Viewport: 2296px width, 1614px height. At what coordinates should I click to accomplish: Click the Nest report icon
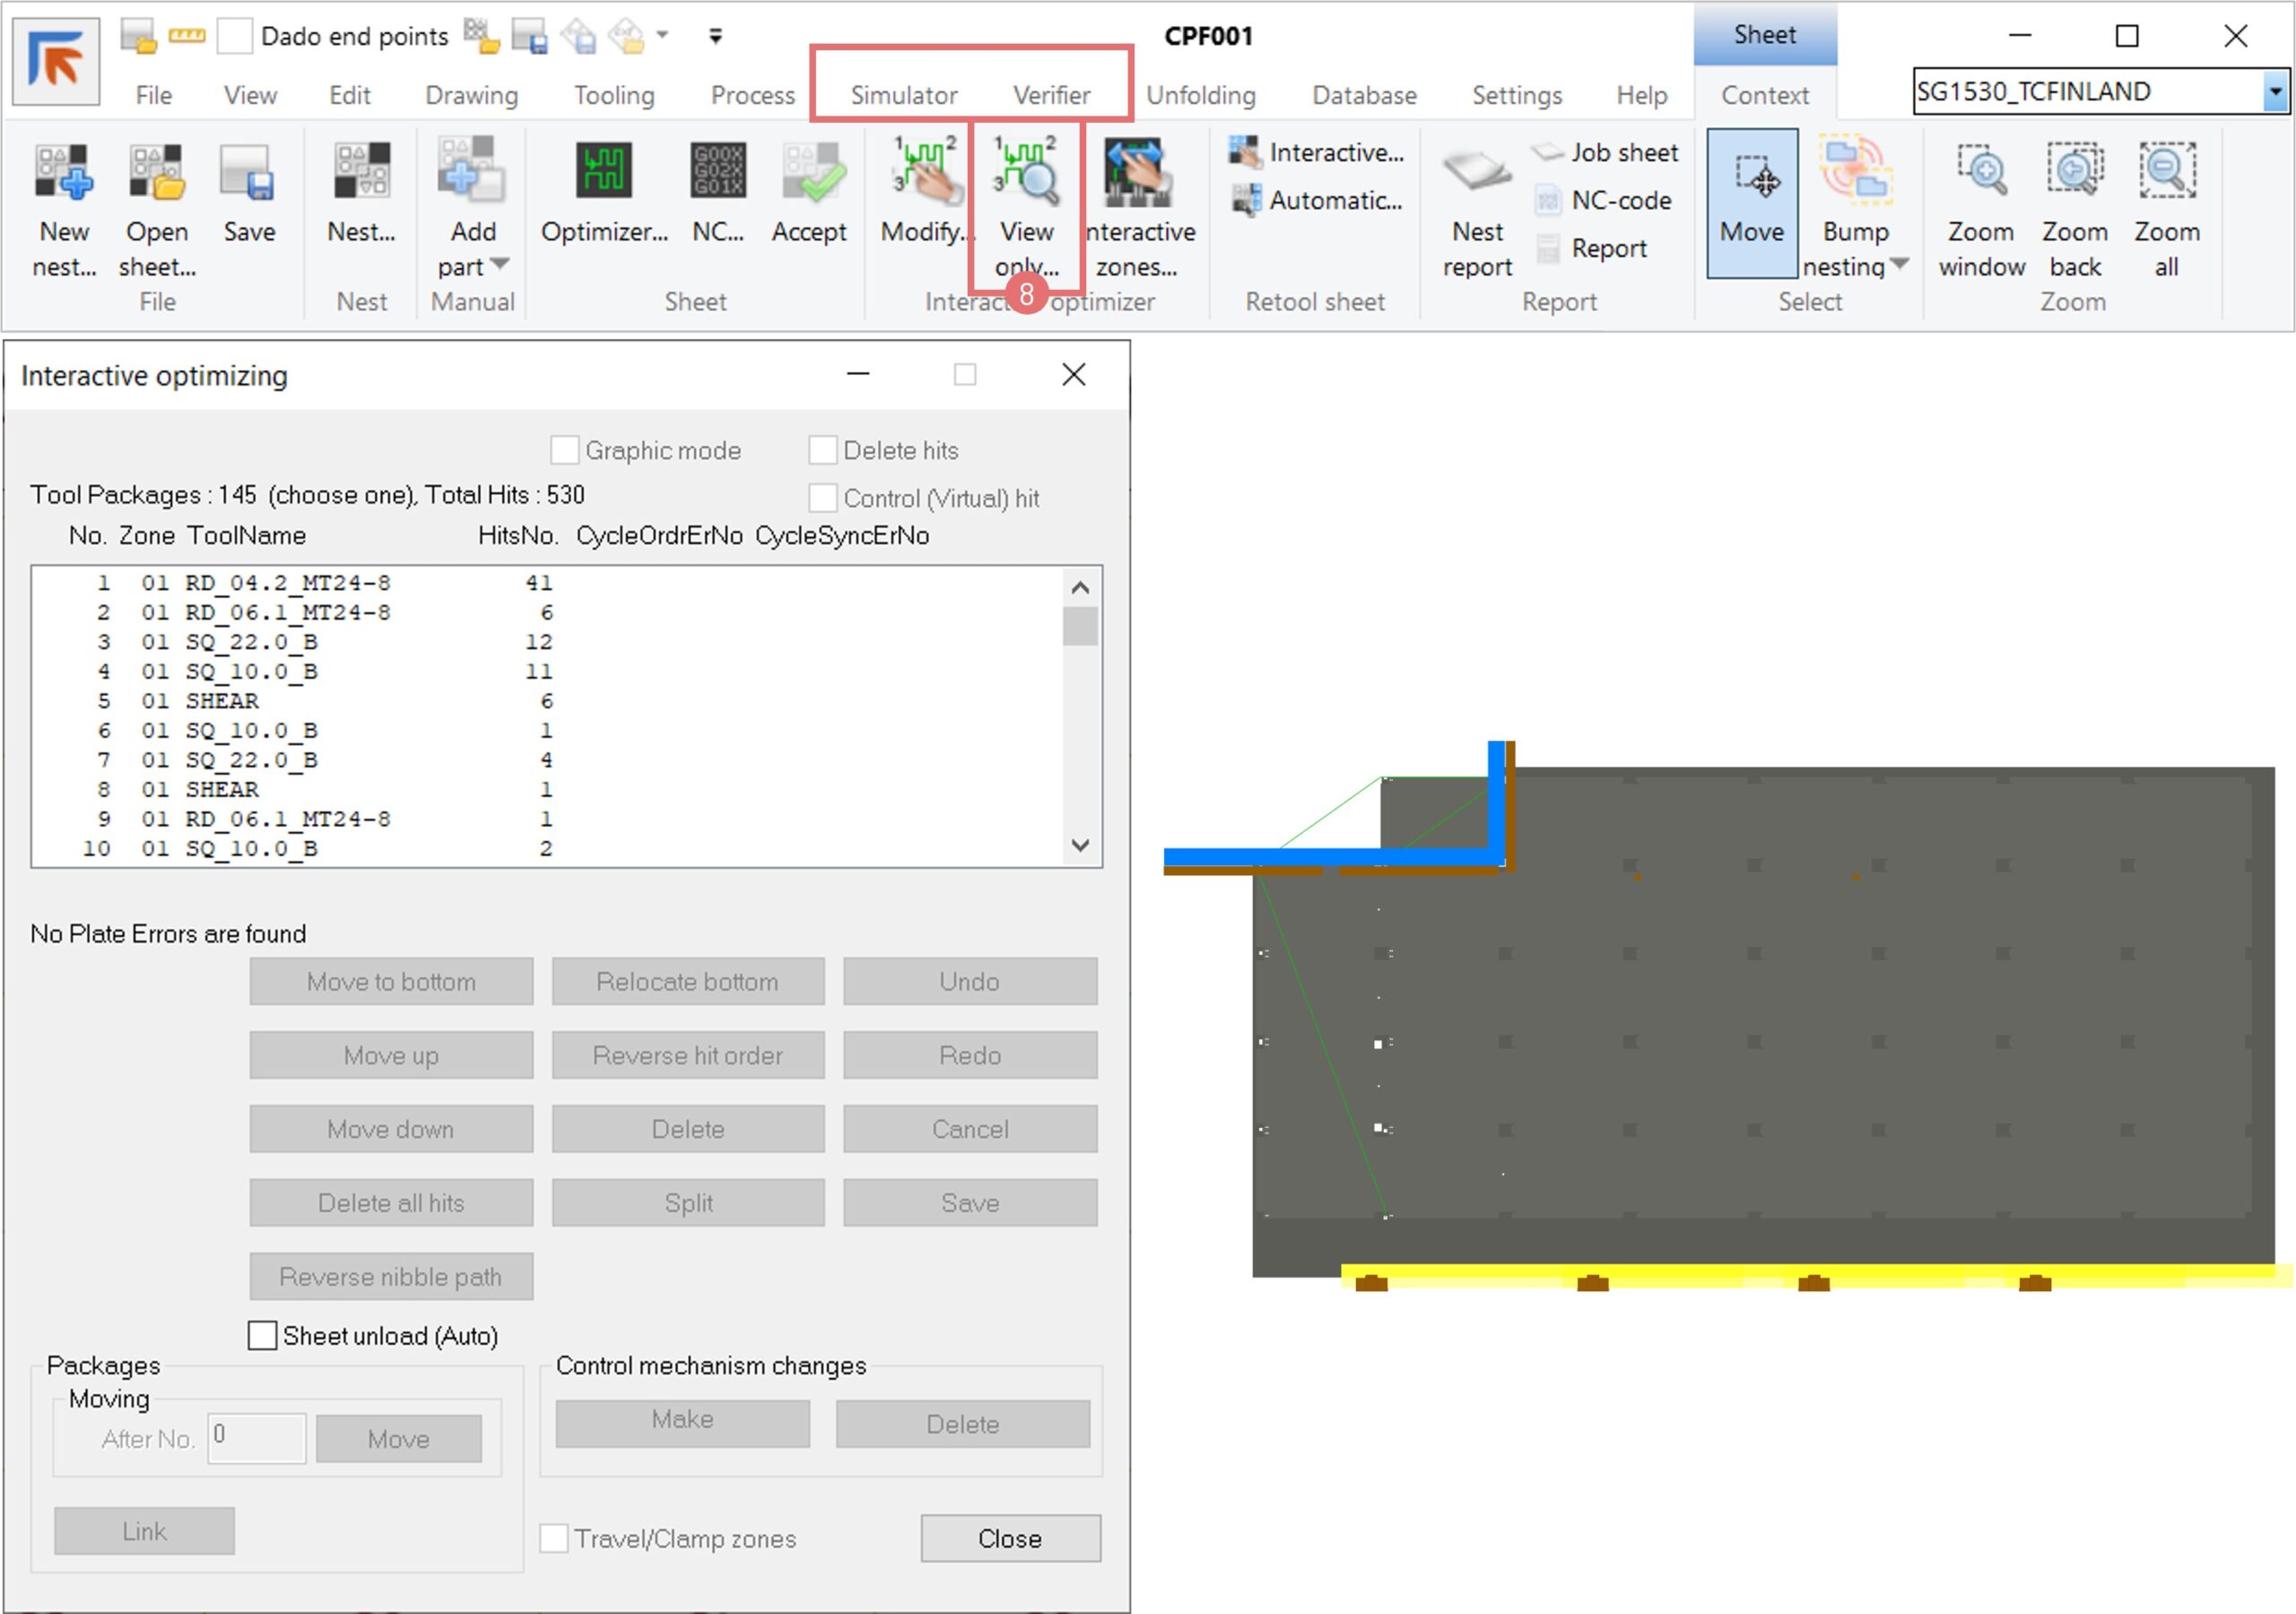pyautogui.click(x=1476, y=172)
